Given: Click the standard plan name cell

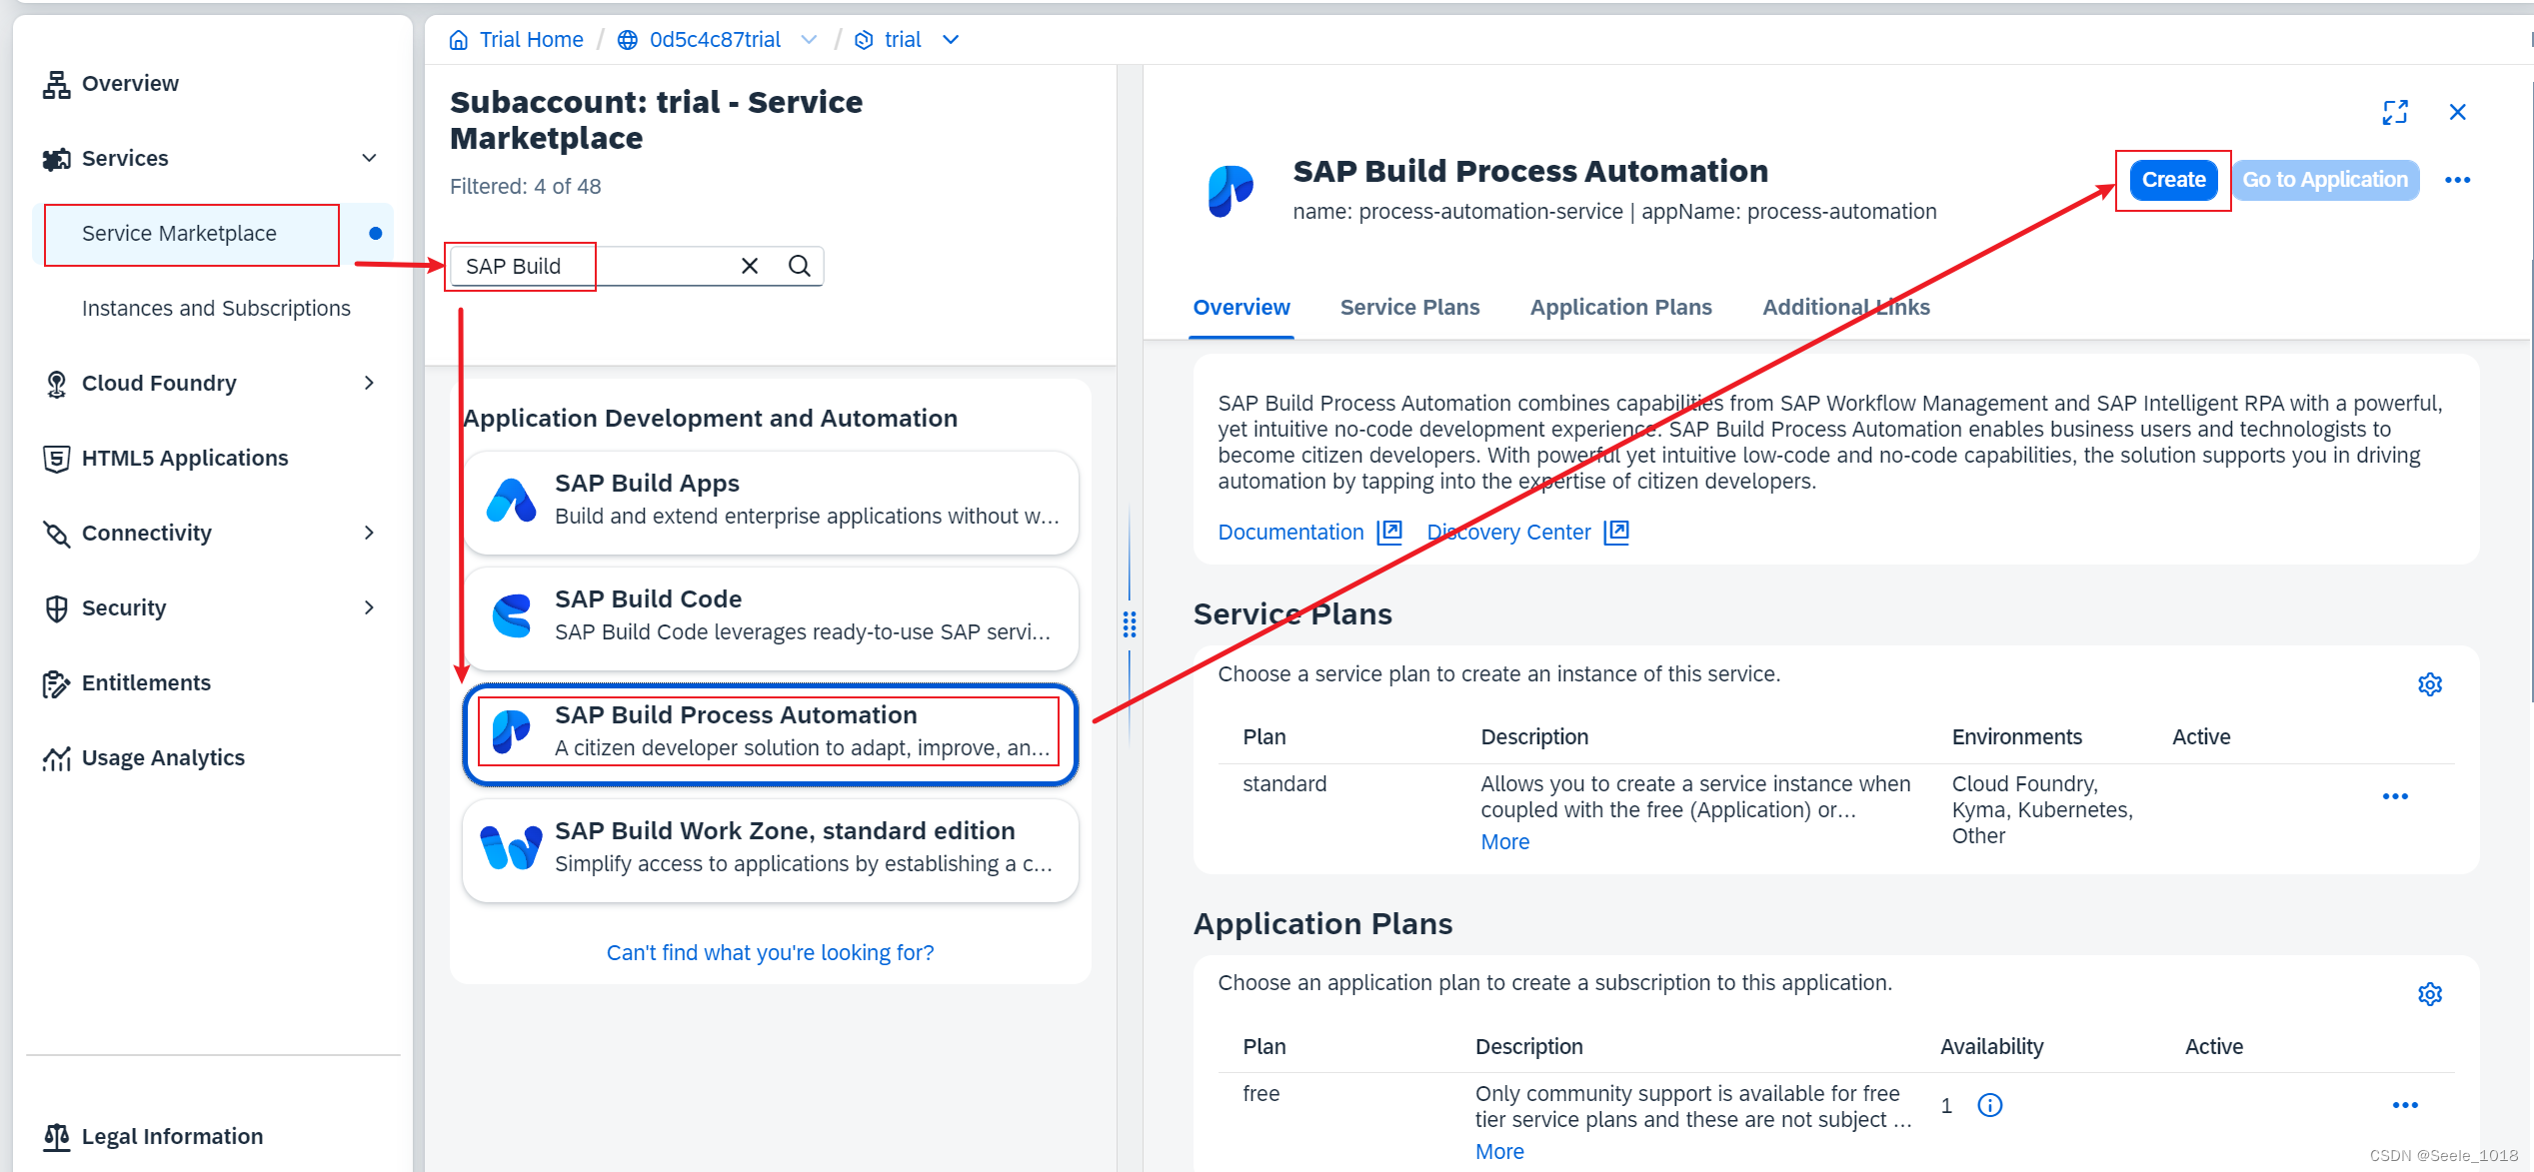Looking at the screenshot, I should click(x=1284, y=784).
